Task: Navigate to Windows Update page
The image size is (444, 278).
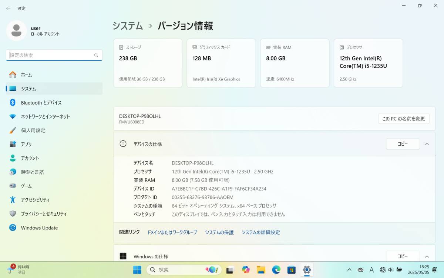Action: (54, 228)
